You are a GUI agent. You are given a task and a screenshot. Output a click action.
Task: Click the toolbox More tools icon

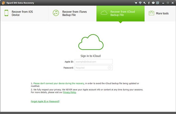[x=151, y=13]
